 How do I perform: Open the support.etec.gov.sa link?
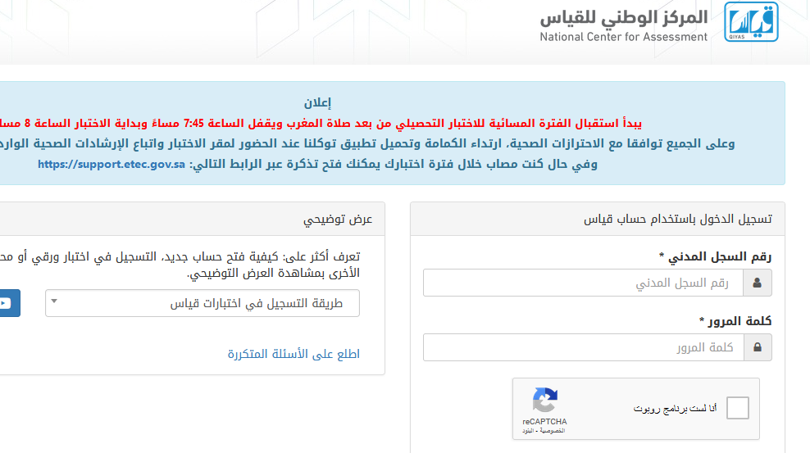click(x=111, y=164)
